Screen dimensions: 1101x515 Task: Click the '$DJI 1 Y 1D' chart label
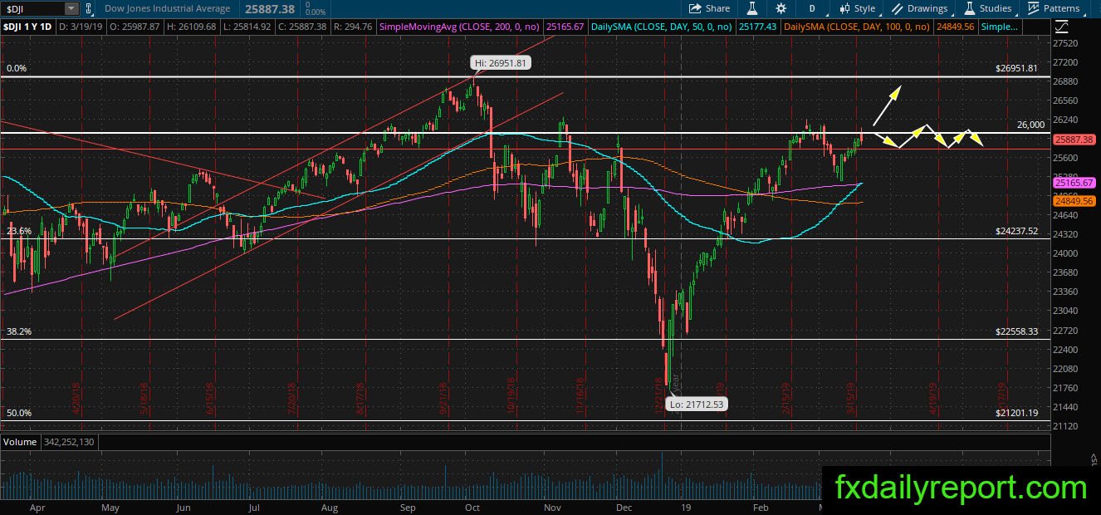click(28, 27)
